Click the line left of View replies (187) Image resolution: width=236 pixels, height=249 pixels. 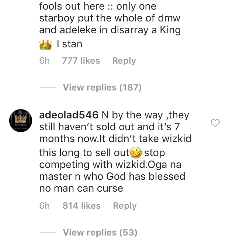(47, 88)
